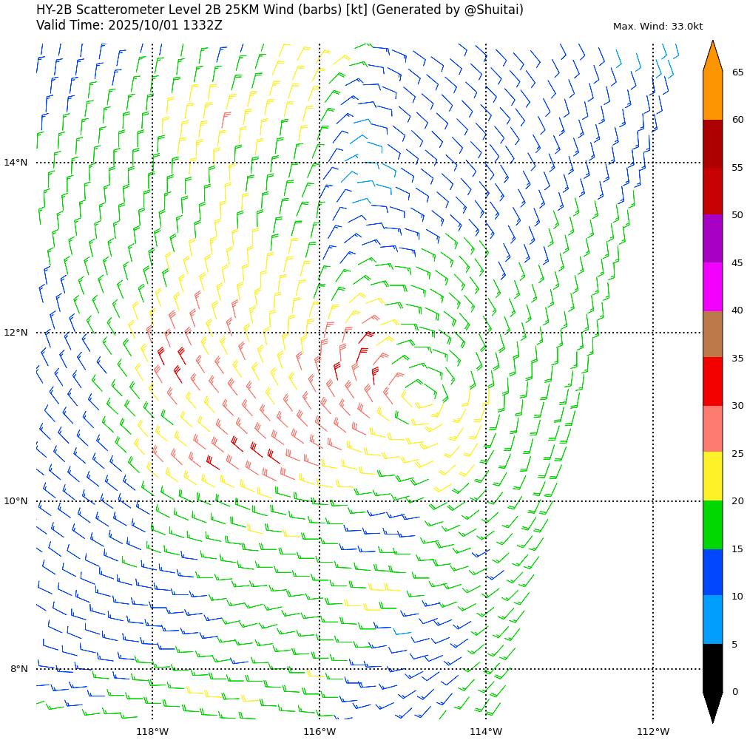This screenshot has width=747, height=740.
Task: Click the 12°N latitude axis label
Action: click(16, 333)
